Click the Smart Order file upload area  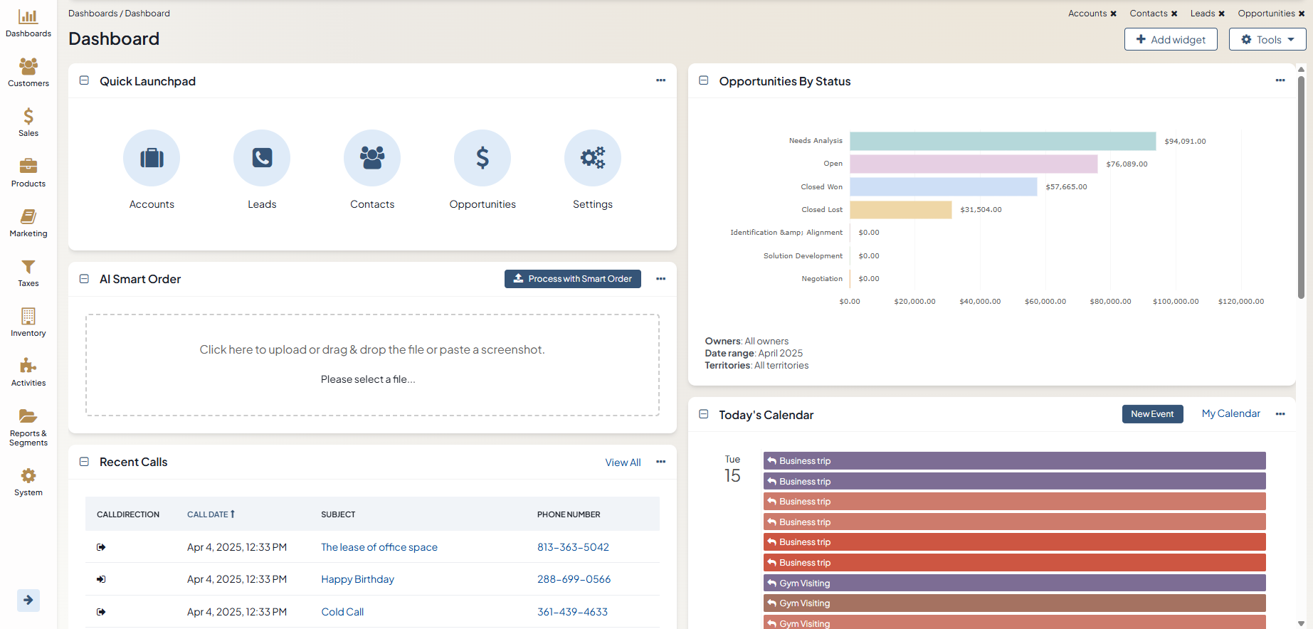pos(372,364)
